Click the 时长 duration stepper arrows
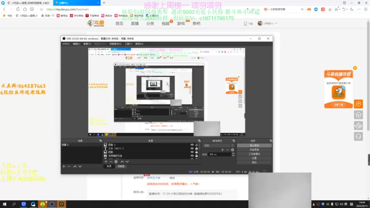The image size is (370, 208). 233,154
